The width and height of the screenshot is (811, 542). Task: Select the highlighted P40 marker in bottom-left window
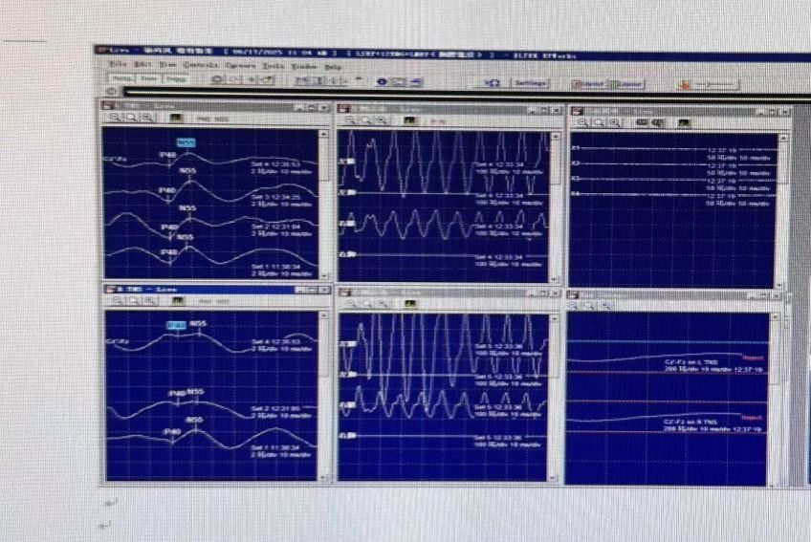[x=176, y=325]
